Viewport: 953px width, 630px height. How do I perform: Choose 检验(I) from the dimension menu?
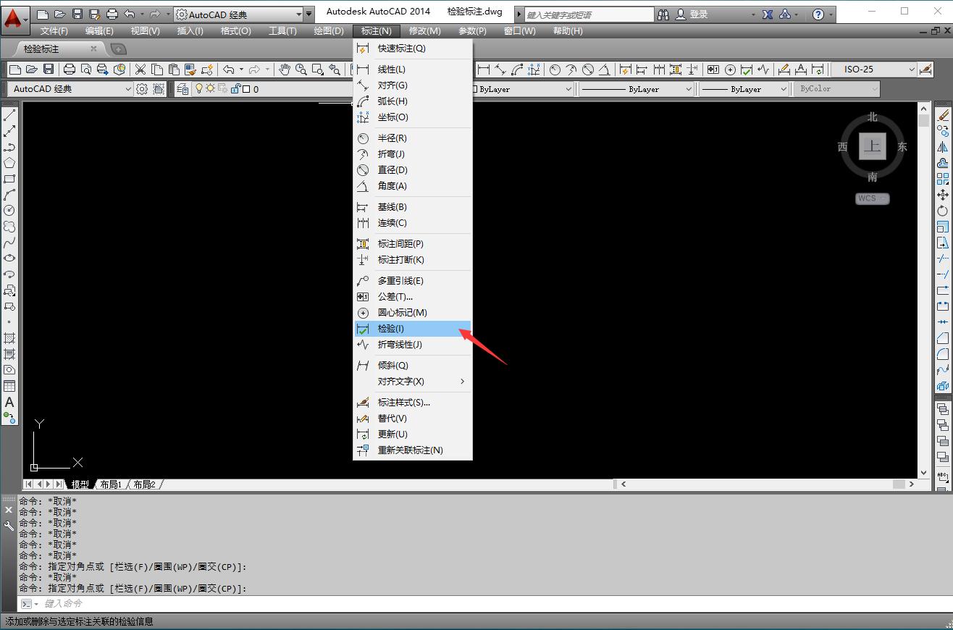[x=413, y=329]
